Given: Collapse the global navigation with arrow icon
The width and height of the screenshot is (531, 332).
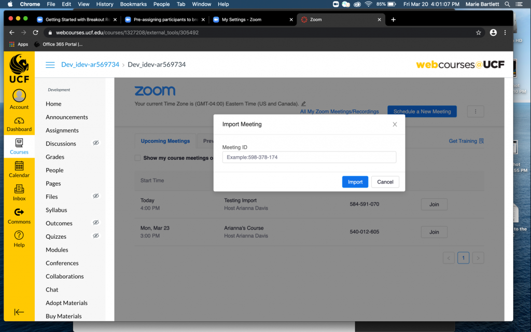Looking at the screenshot, I should tap(19, 312).
